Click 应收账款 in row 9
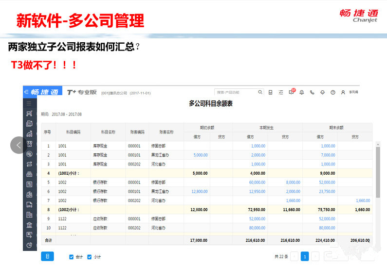Viewport: 387px width, 265px height. 100,219
